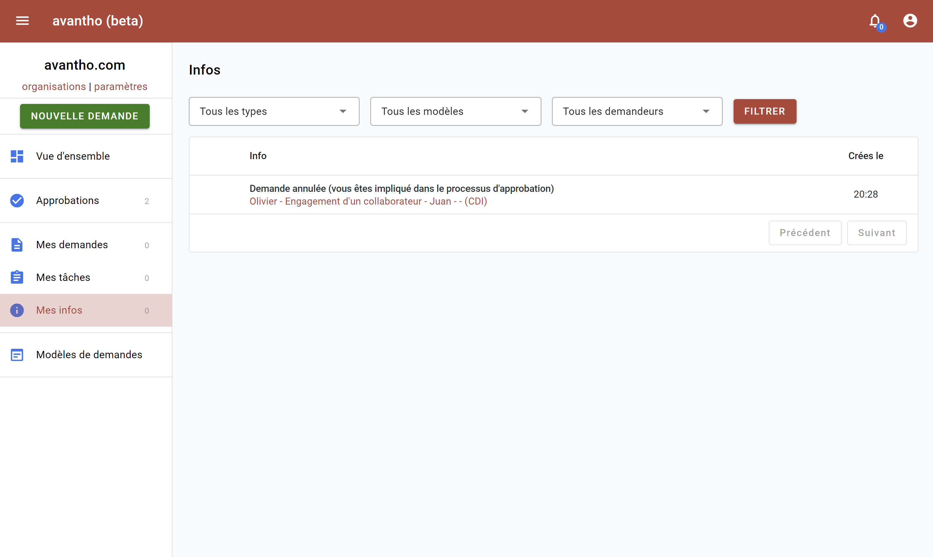
Task: Click the Suivant pagination button
Action: coord(877,233)
